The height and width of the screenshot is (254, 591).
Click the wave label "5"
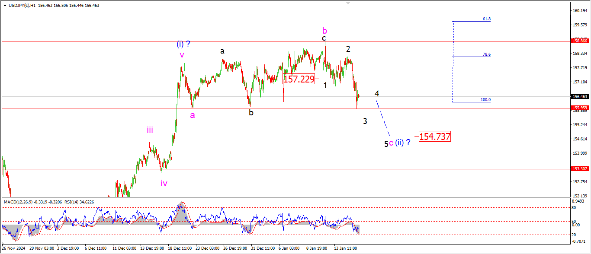point(386,144)
